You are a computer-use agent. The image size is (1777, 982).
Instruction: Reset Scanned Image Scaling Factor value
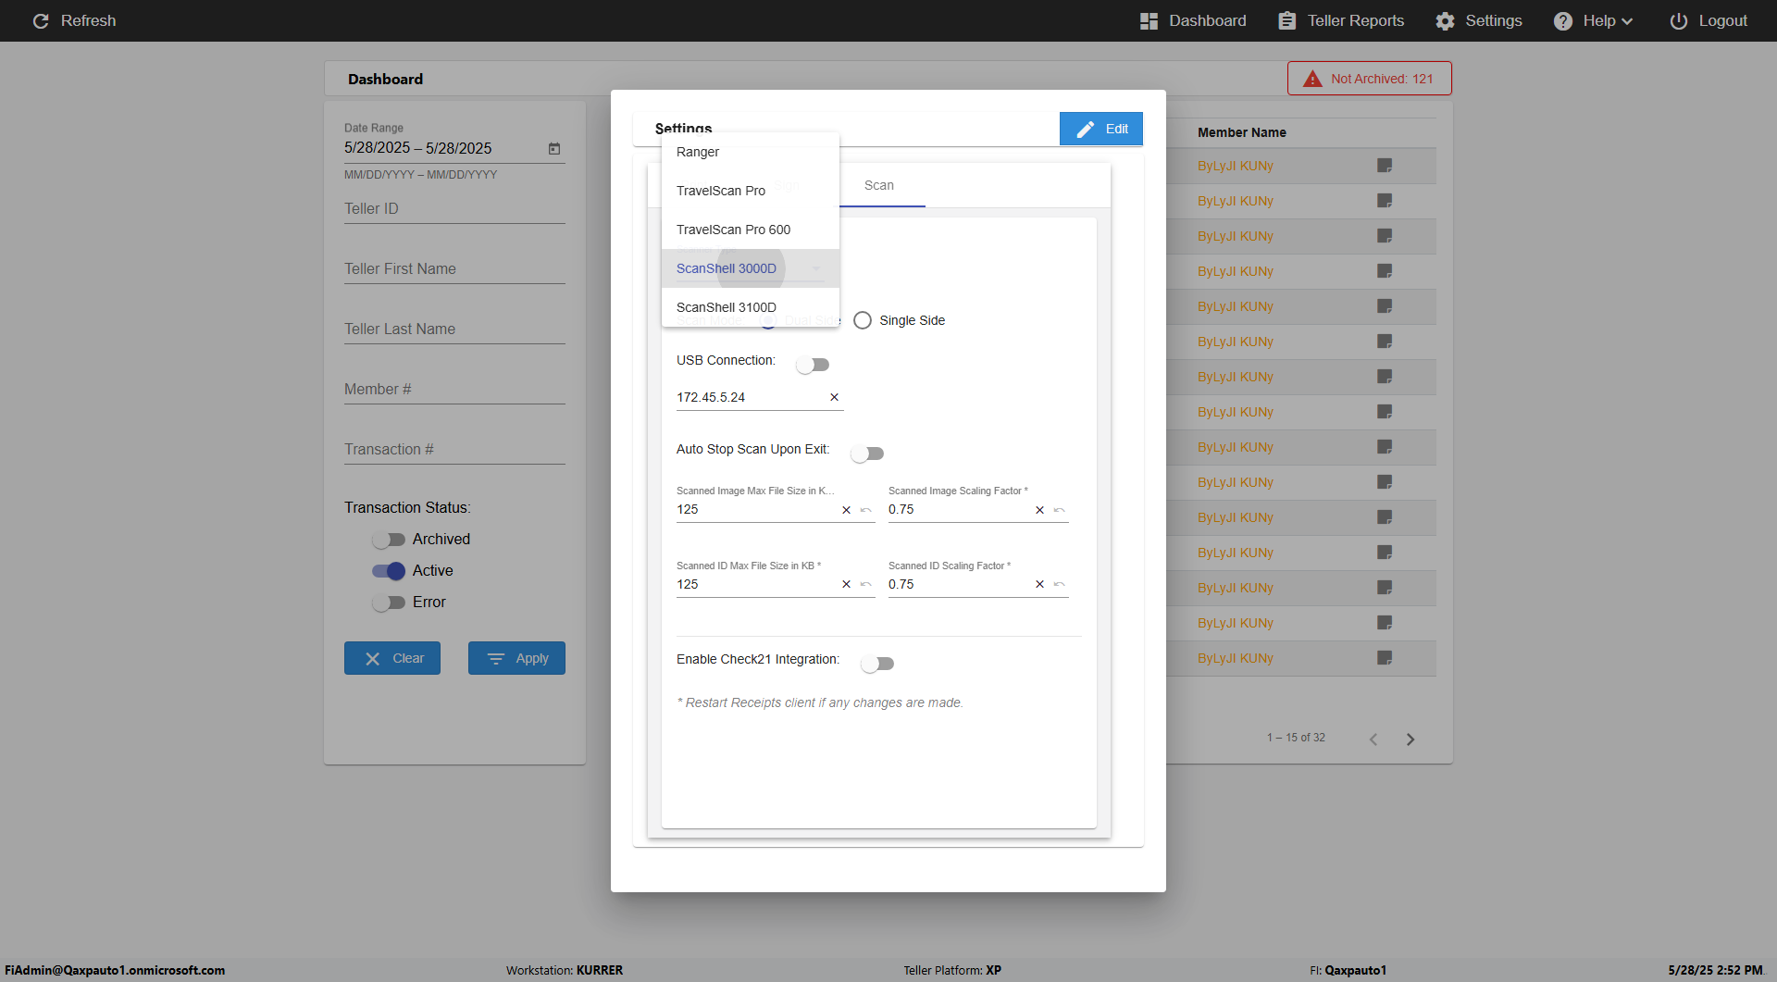coord(1060,510)
